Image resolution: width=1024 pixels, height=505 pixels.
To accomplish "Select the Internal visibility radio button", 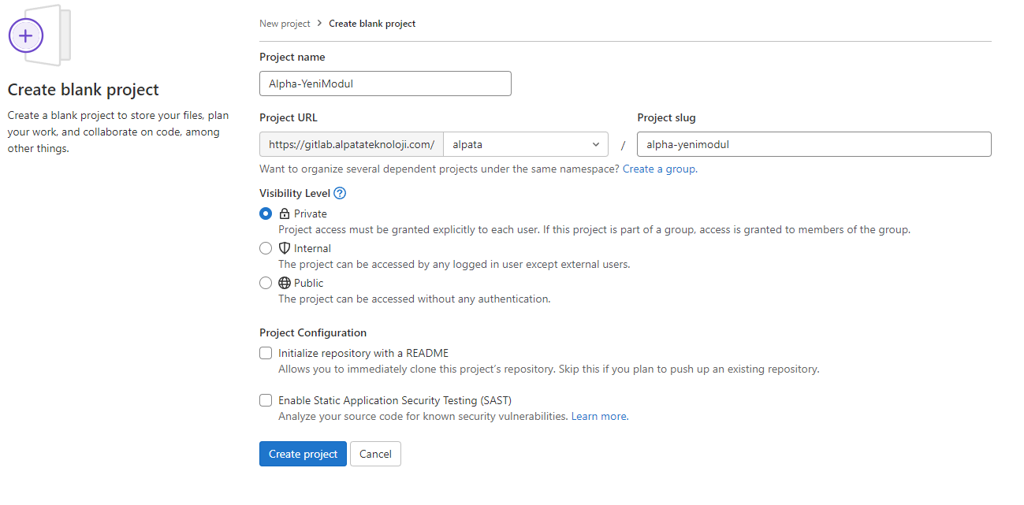I will [266, 248].
